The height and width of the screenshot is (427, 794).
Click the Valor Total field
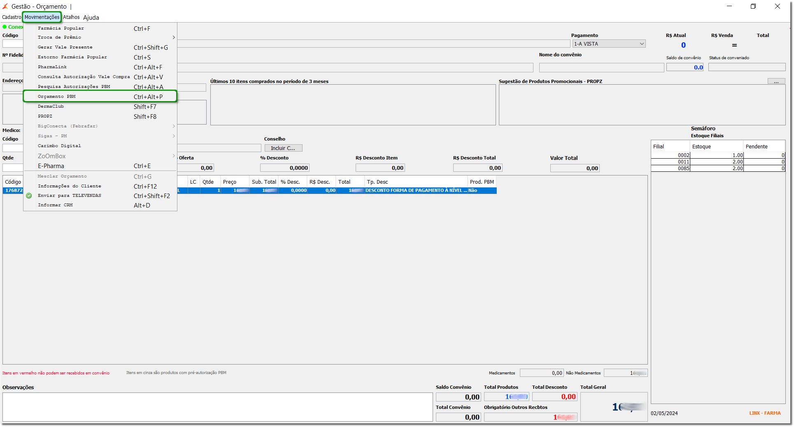click(x=575, y=168)
